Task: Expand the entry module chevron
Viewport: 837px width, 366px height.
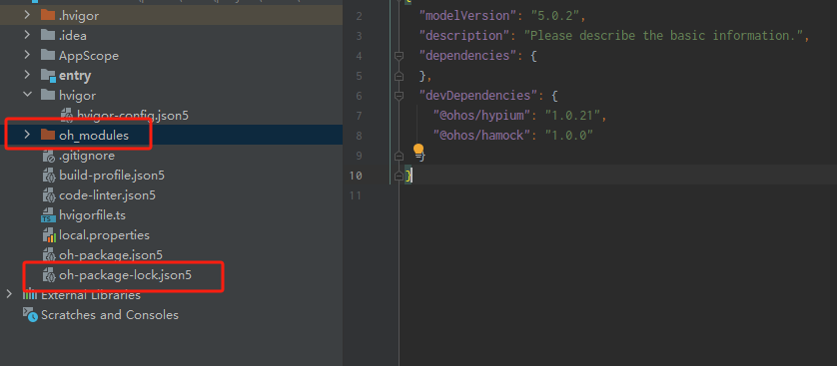Action: (27, 75)
